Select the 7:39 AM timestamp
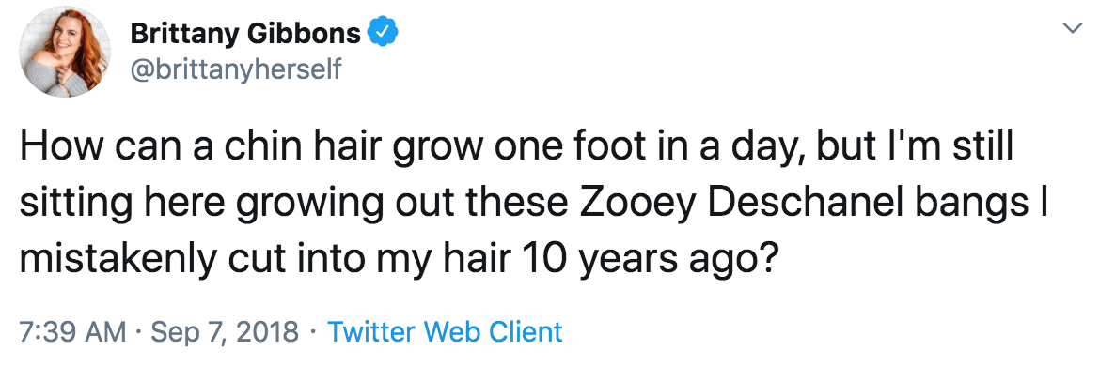This screenshot has width=1115, height=366. (x=72, y=331)
